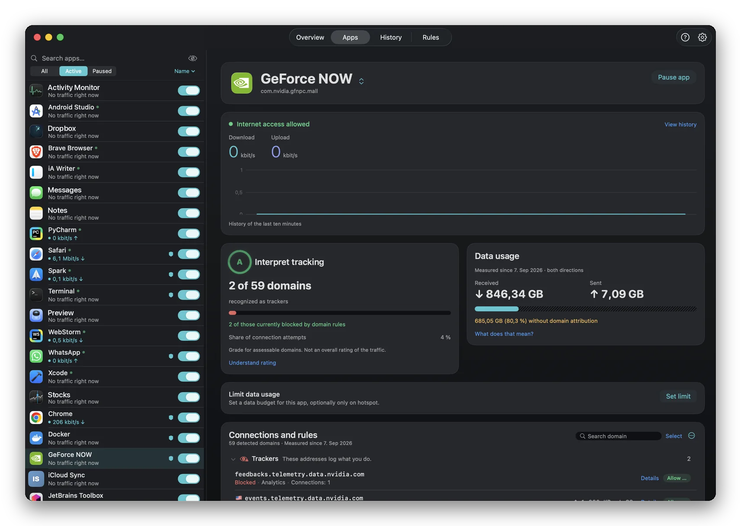Image resolution: width=741 pixels, height=526 pixels.
Task: Switch to the Overview tab
Action: (x=310, y=37)
